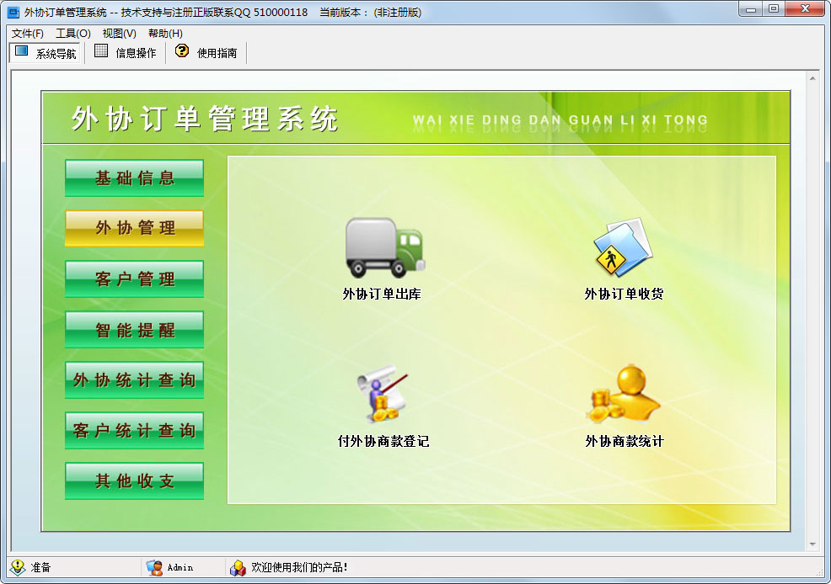Close the 外协订单管理系统 window
This screenshot has height=584, width=831.
[x=805, y=9]
